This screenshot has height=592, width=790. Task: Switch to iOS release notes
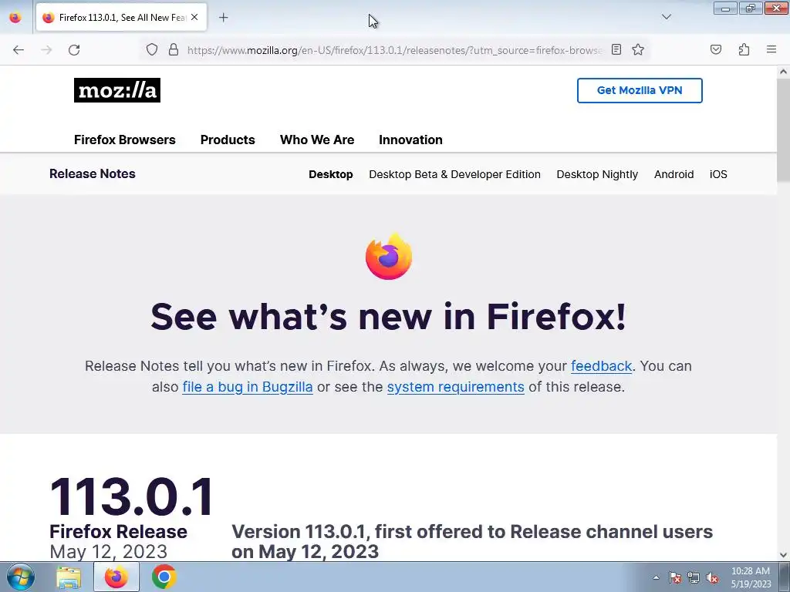(x=718, y=174)
